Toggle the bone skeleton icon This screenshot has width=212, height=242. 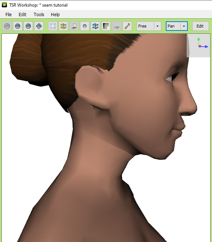click(127, 26)
